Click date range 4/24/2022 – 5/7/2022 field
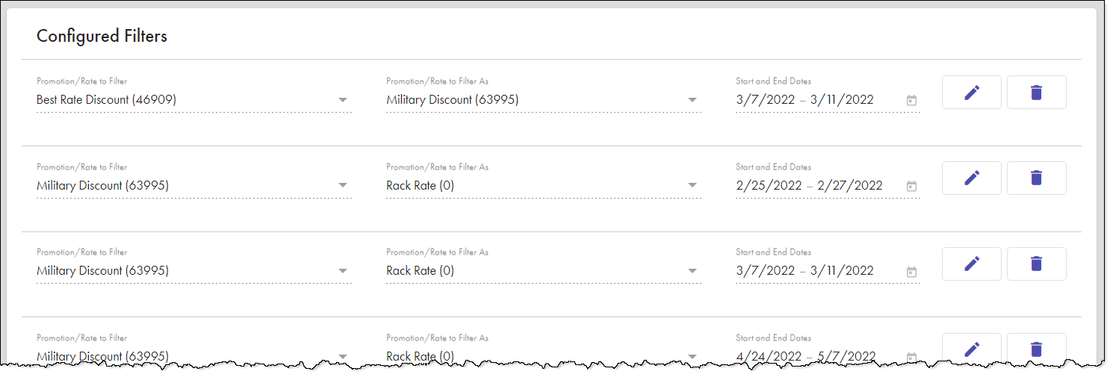The image size is (1110, 377). [828, 356]
